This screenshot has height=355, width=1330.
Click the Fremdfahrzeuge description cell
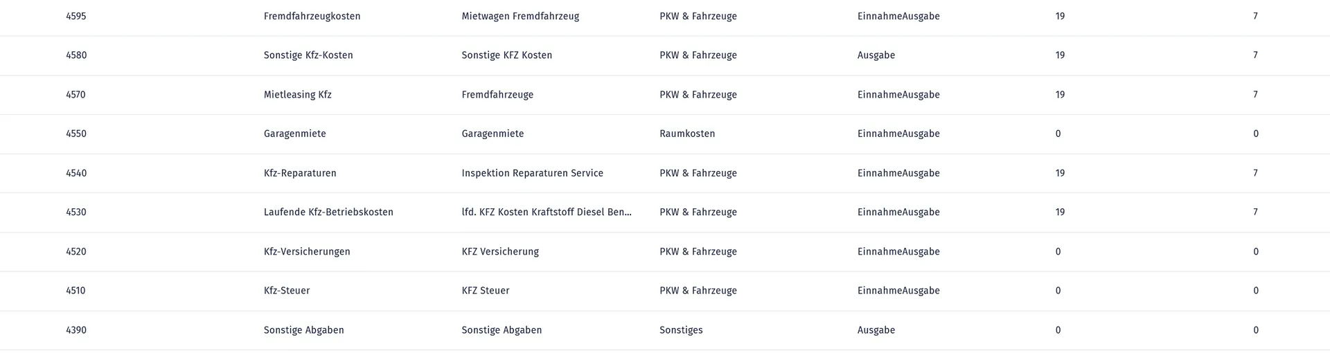click(497, 95)
